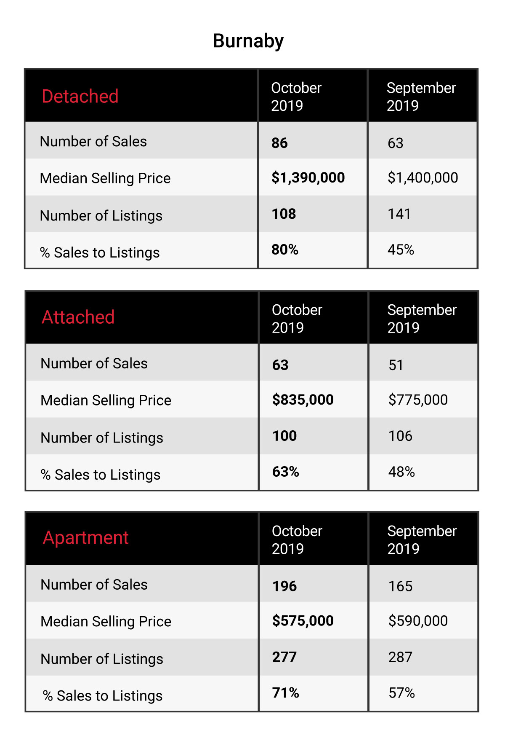The width and height of the screenshot is (505, 738).
Task: Click Apartment October 71% sales ratio
Action: pyautogui.click(x=285, y=693)
